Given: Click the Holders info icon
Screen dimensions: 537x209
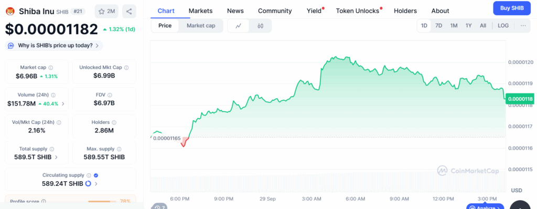Looking at the screenshot, I should coord(114,122).
